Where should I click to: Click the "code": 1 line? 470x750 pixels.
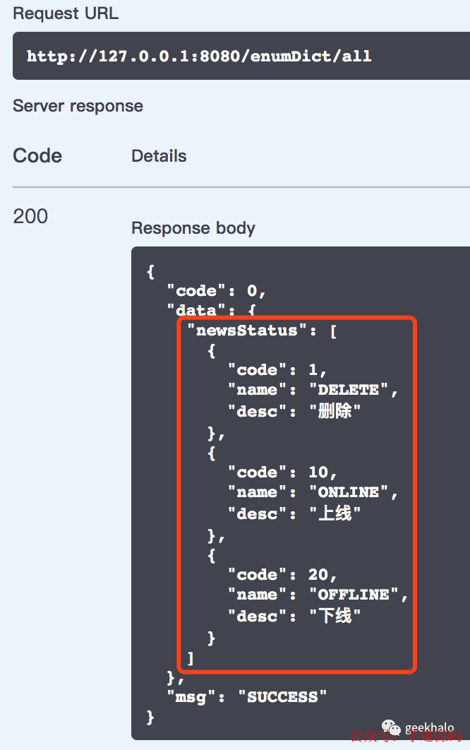277,369
